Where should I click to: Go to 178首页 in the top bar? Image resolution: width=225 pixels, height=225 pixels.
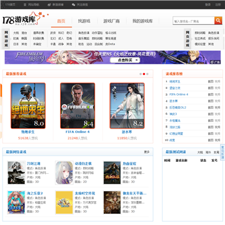[x=10, y=4]
